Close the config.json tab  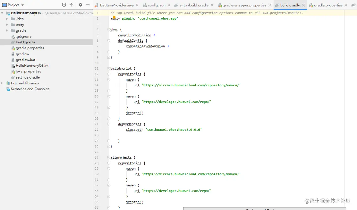(x=169, y=5)
